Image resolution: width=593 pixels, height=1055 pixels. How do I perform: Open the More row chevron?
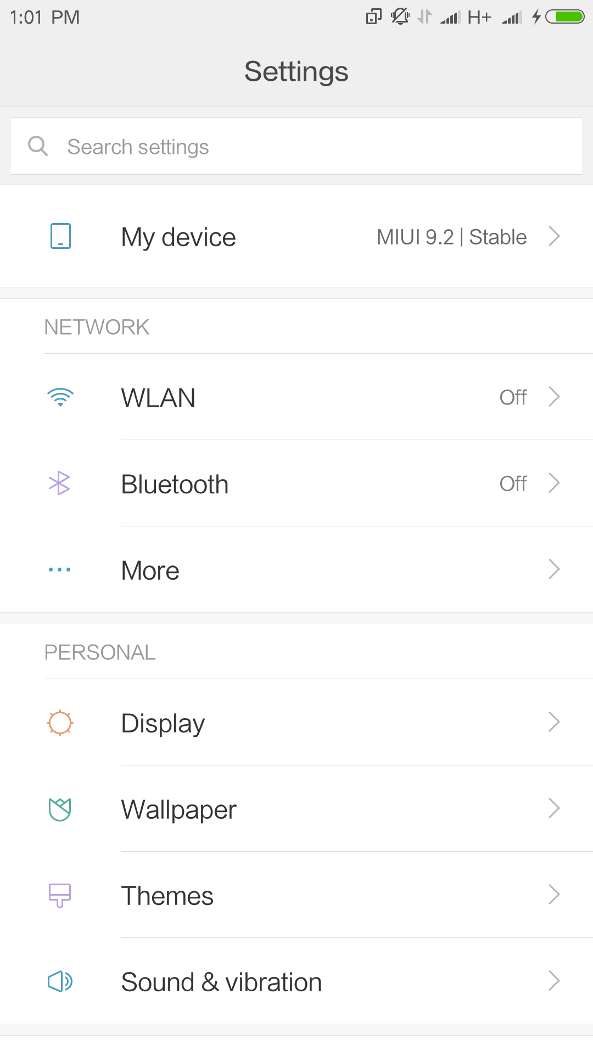click(x=554, y=570)
